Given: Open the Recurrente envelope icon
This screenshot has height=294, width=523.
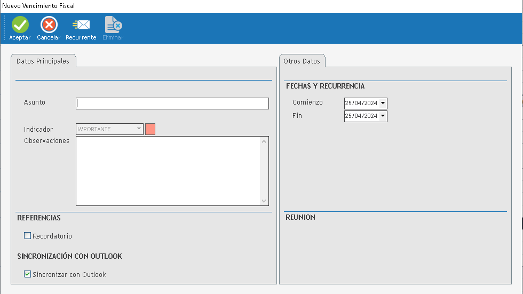Looking at the screenshot, I should pos(81,25).
